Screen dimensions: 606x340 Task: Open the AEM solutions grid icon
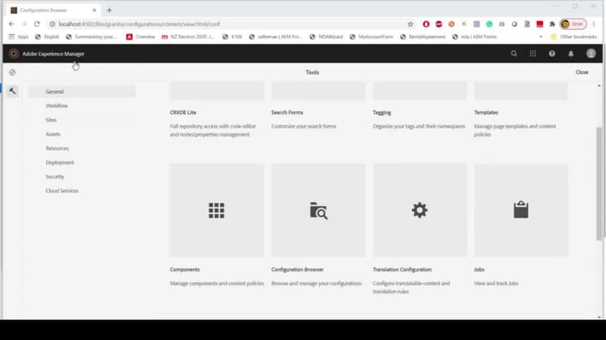click(532, 53)
